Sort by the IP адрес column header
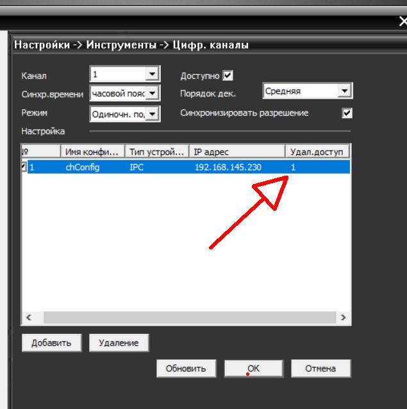This screenshot has height=409, width=407. coord(237,152)
